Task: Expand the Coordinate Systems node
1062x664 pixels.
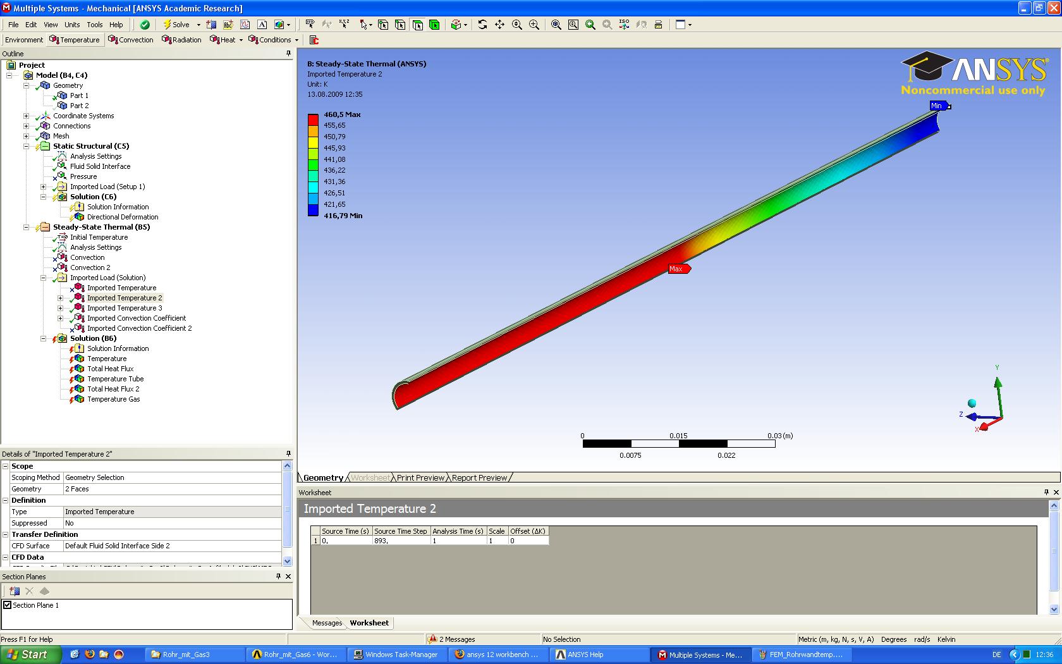Action: point(27,116)
